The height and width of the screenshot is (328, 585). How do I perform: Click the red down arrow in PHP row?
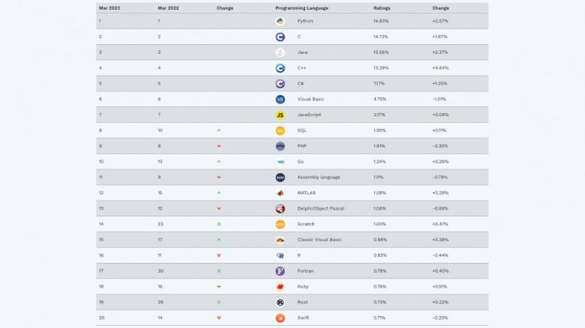(219, 146)
